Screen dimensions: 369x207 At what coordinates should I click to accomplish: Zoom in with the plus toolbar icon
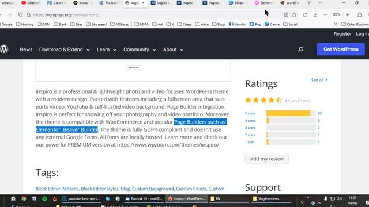pos(347,14)
